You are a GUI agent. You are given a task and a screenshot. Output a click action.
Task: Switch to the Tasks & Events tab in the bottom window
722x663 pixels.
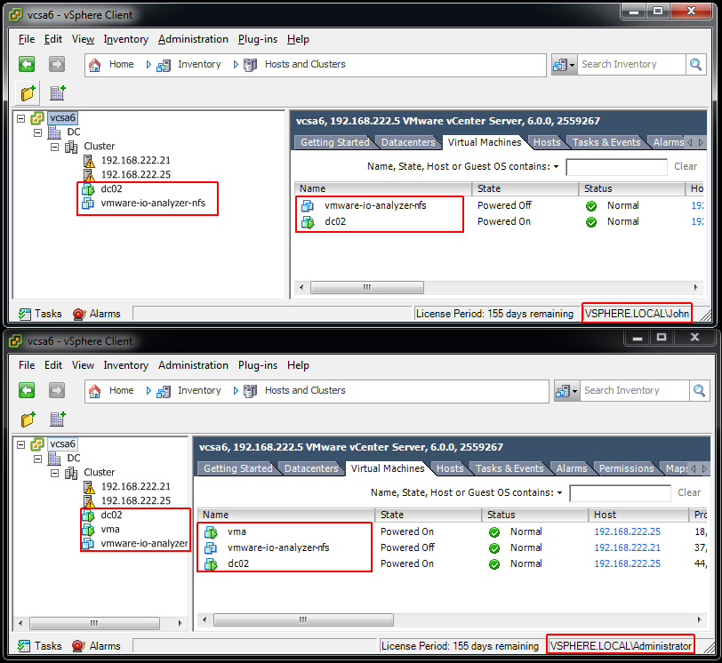coord(509,469)
